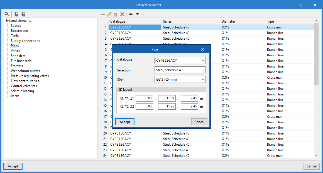Move element up with arrow icon
This screenshot has height=173, width=323.
click(131, 14)
